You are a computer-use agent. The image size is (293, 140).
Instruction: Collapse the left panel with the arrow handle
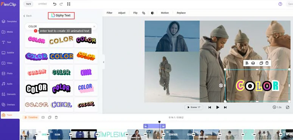103,62
